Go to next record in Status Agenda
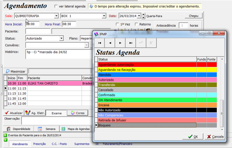The width and height of the screenshot is (232, 148). pyautogui.click(x=120, y=43)
